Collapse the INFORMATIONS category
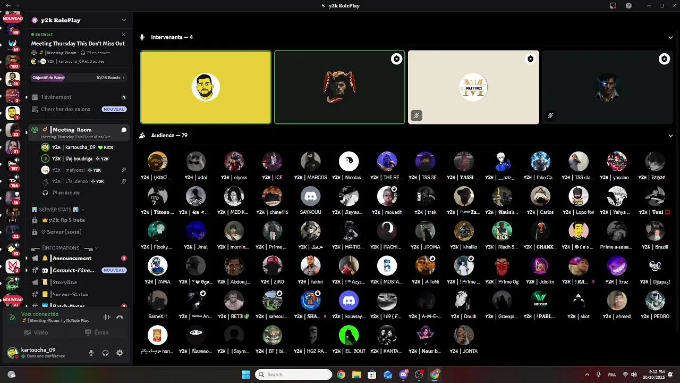Image resolution: width=680 pixels, height=383 pixels. [64, 248]
